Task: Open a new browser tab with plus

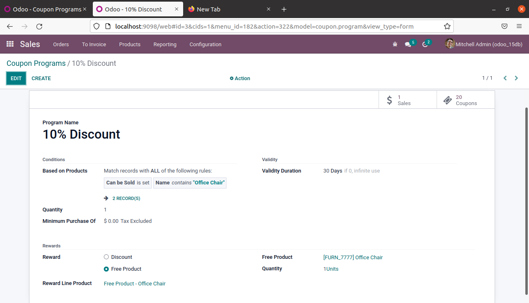Action: pos(284,9)
